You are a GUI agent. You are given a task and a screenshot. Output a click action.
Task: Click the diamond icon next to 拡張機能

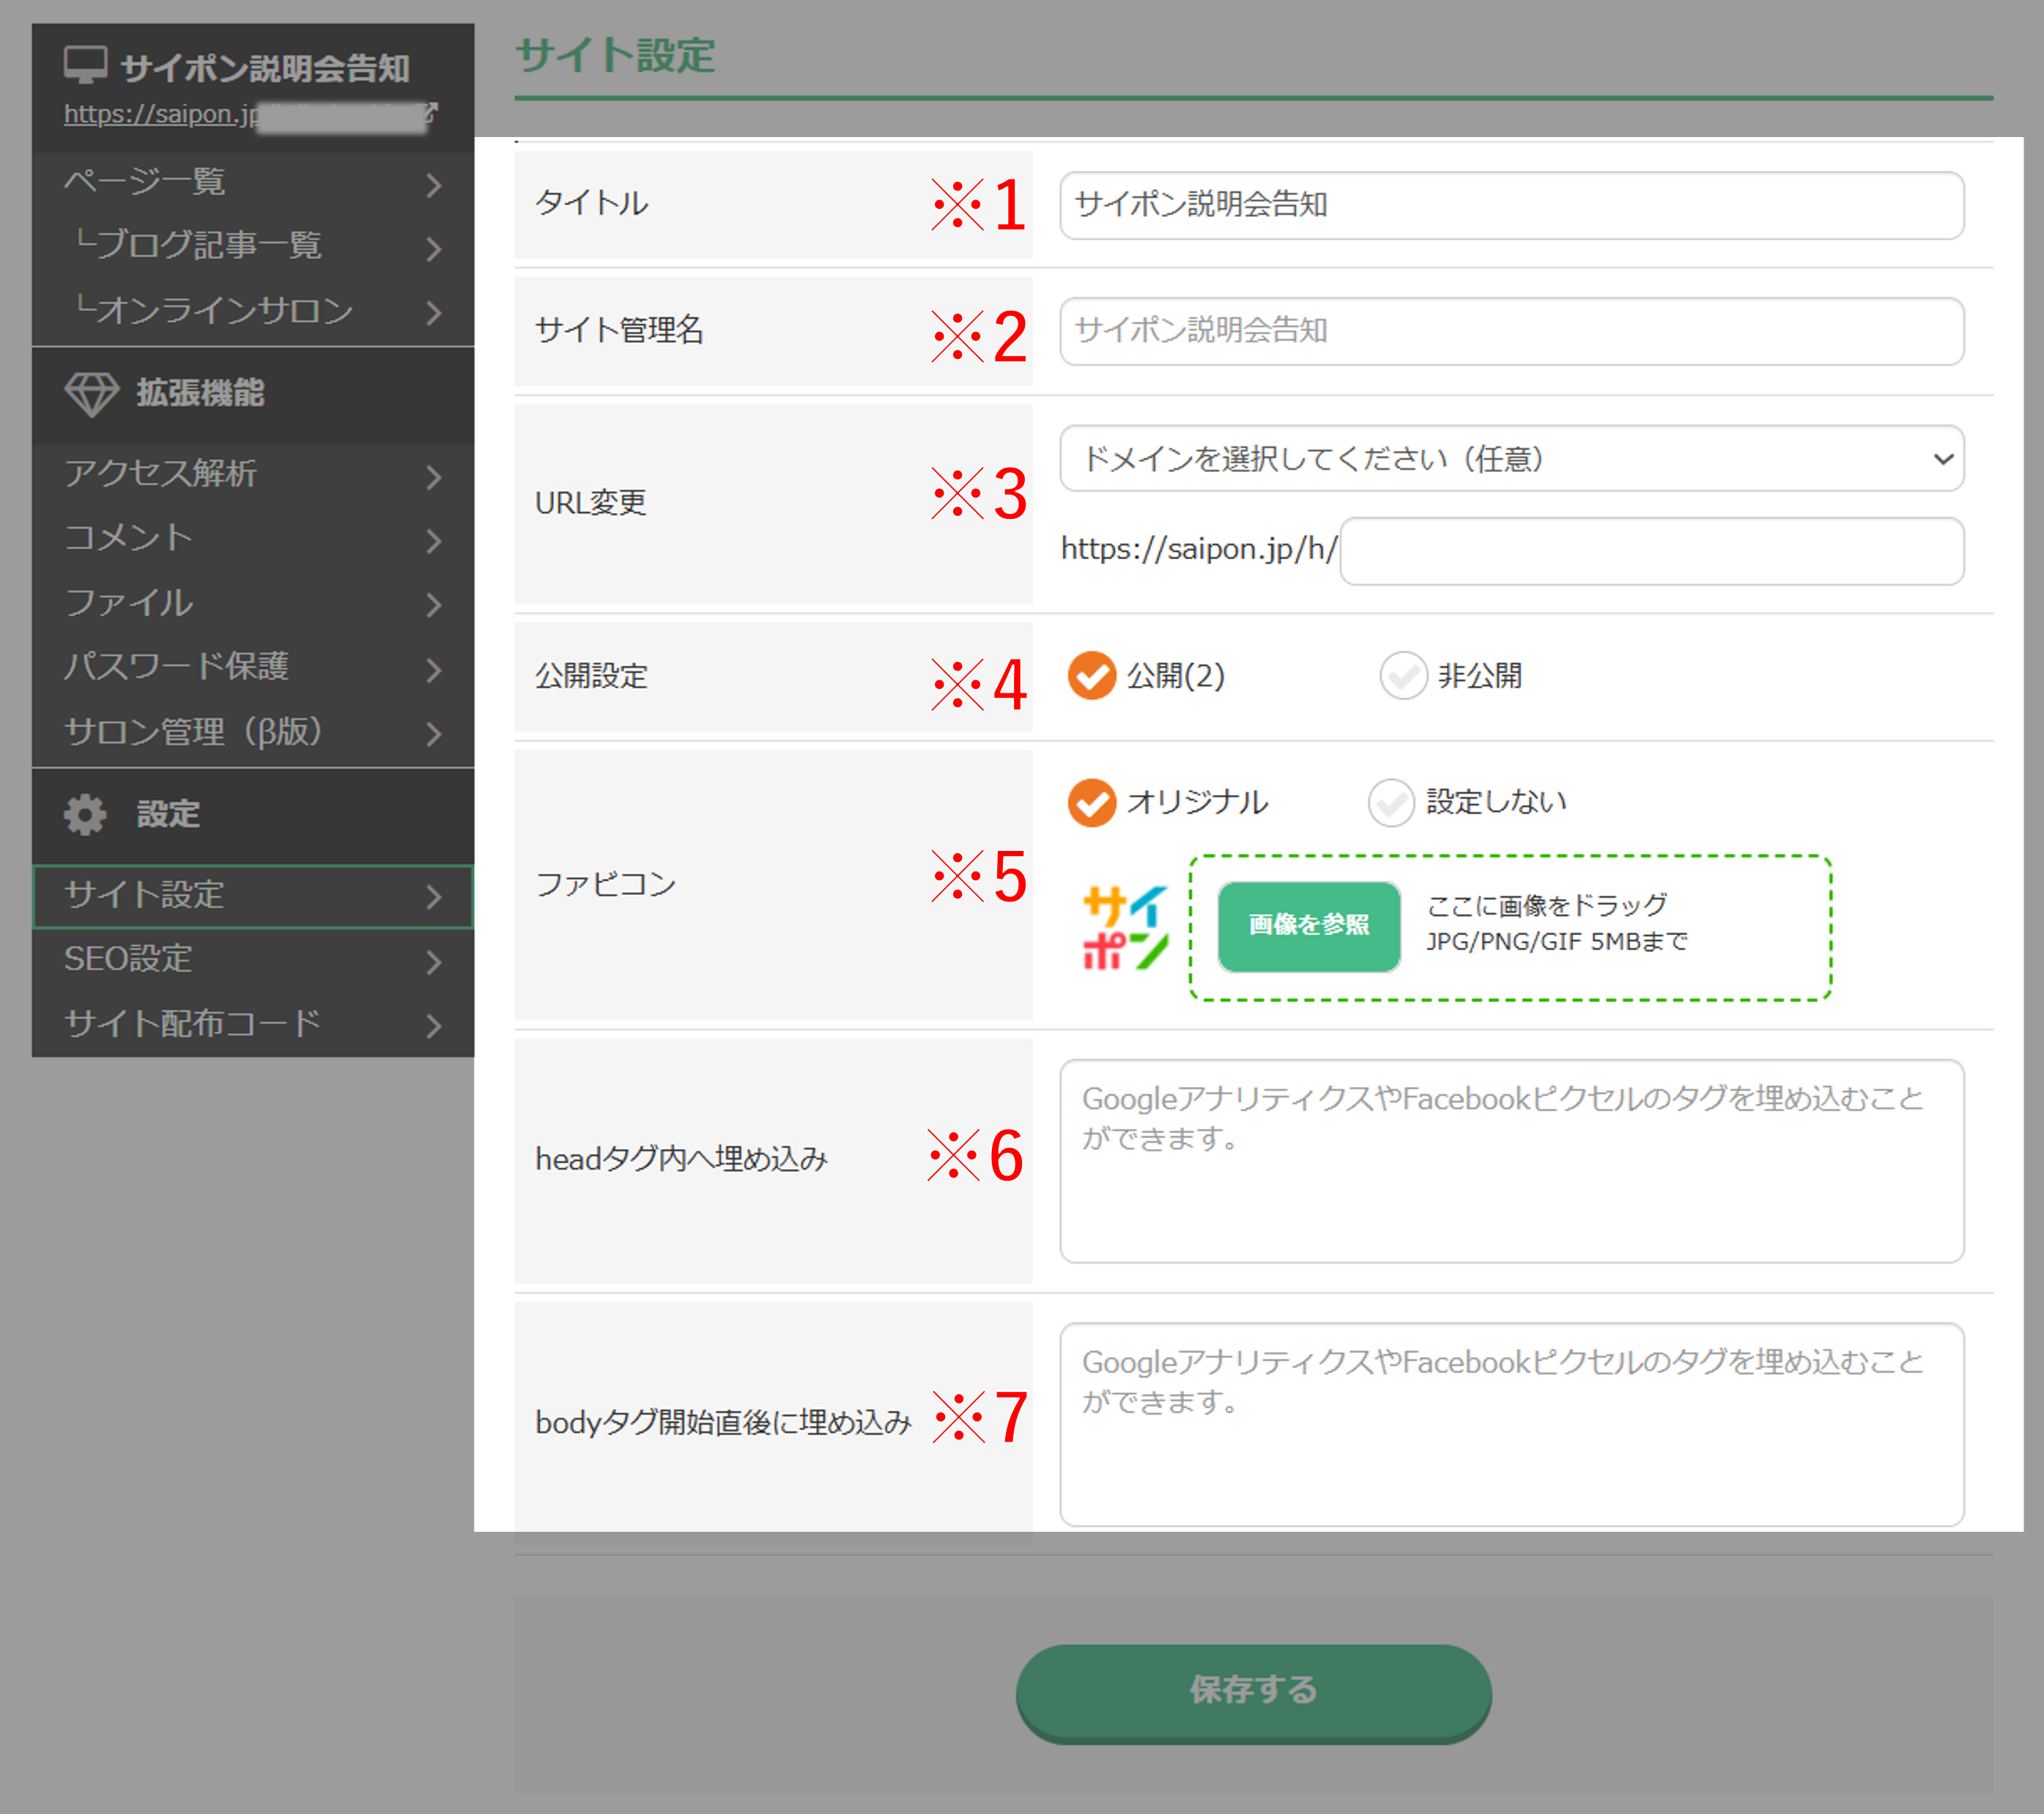pos(91,394)
